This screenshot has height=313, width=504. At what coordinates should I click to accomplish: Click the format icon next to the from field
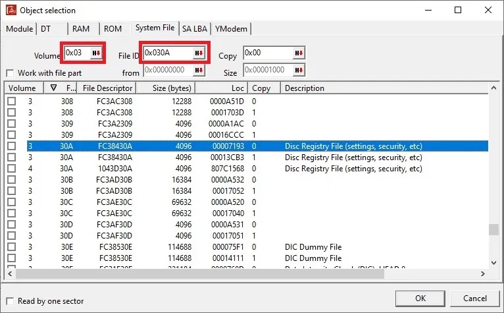tap(199, 70)
